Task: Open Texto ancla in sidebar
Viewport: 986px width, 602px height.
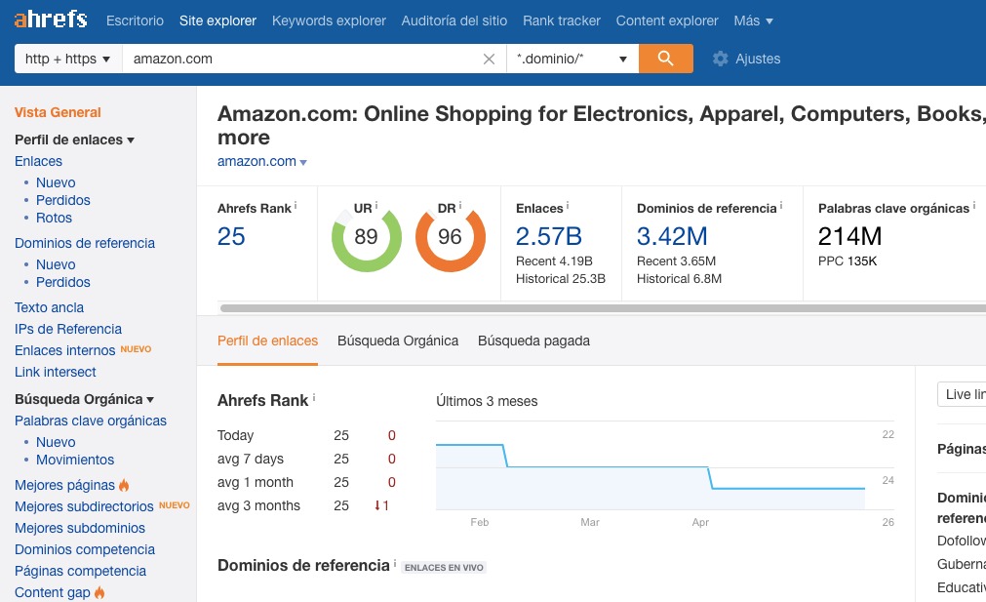Action: point(49,307)
